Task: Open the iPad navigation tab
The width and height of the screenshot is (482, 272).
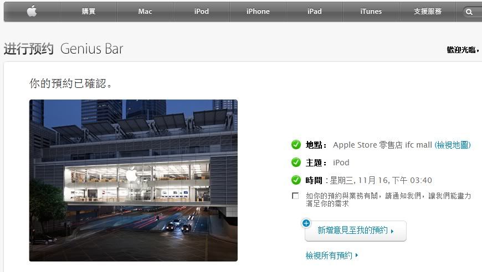Action: pos(315,12)
